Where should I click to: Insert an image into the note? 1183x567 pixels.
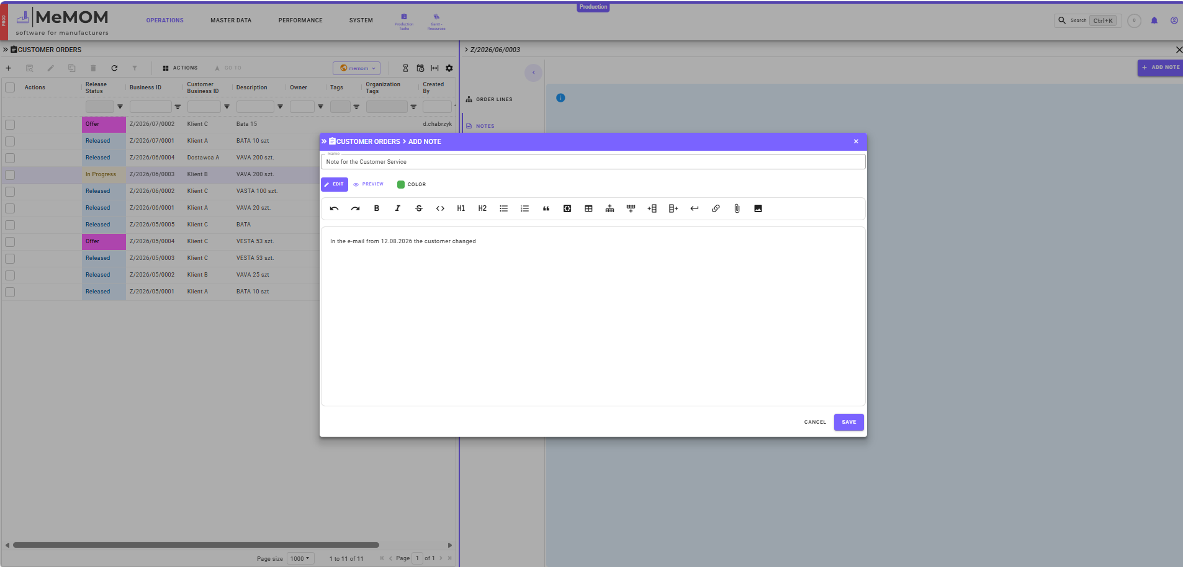click(758, 208)
